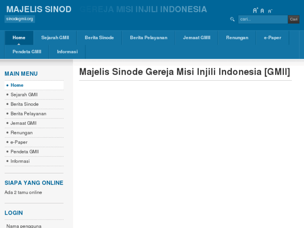Select Berita Sinode in Main Menu sidebar
The height and width of the screenshot is (228, 304).
coord(34,104)
